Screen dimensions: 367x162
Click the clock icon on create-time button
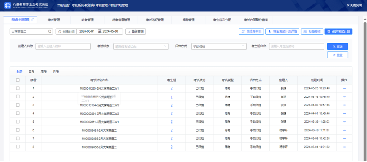coord(60,32)
